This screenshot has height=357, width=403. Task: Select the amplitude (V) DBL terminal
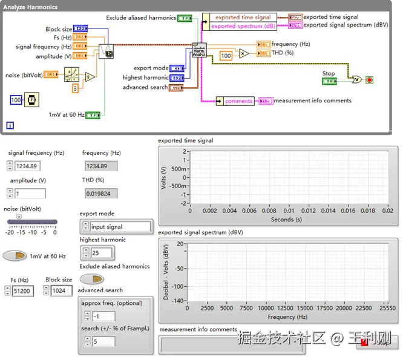[80, 56]
